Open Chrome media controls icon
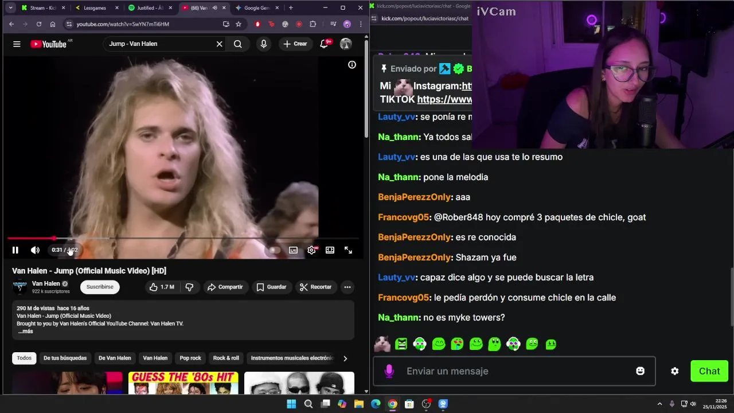The width and height of the screenshot is (734, 413). point(333,24)
